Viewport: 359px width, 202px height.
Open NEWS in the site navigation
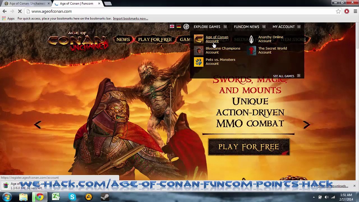123,40
